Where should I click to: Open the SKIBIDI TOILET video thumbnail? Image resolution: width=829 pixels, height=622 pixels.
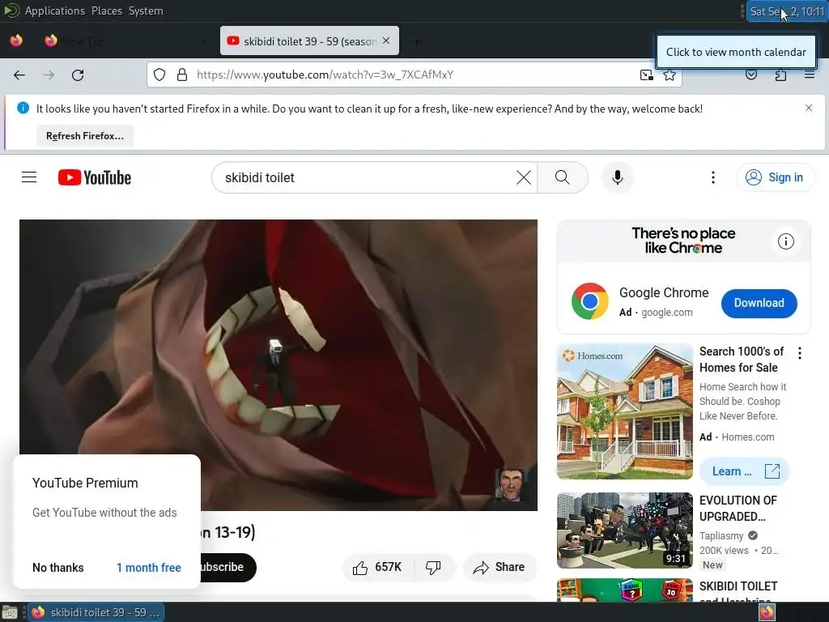[624, 590]
